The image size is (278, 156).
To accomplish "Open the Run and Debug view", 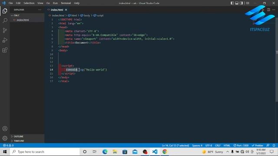I will click(5, 40).
